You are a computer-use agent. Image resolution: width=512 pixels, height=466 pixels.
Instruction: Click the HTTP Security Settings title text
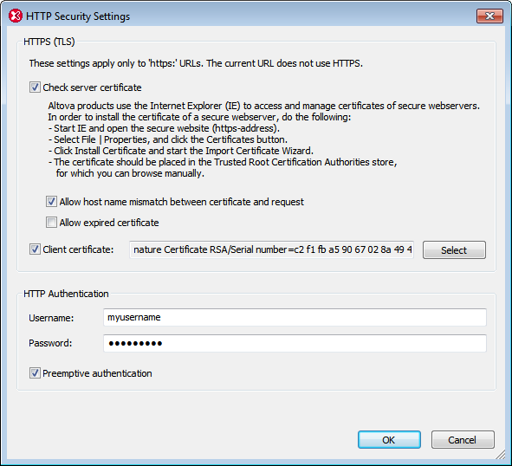click(78, 16)
